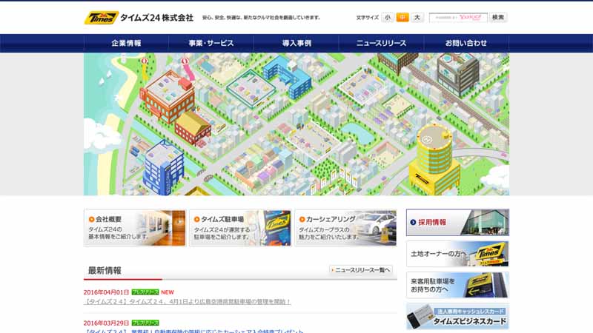Screen dimensions: 593x333
Task: Open the 事業・サービス menu
Action: point(211,43)
